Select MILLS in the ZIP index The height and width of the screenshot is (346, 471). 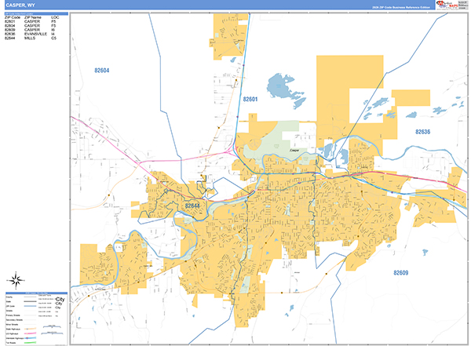[x=30, y=38]
